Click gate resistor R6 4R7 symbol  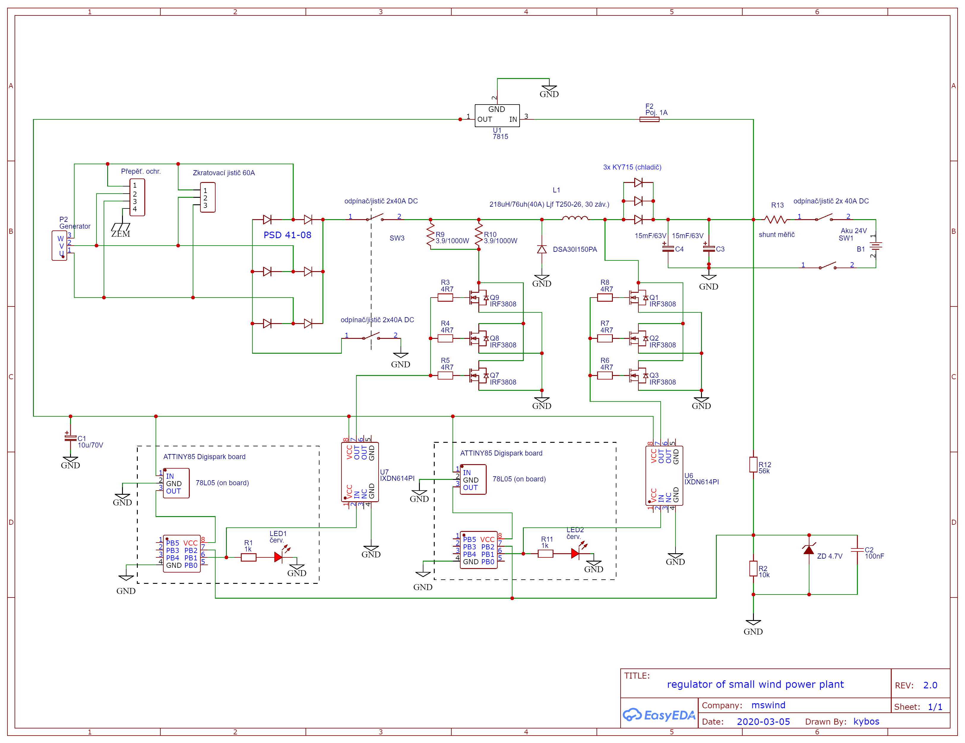pos(605,376)
